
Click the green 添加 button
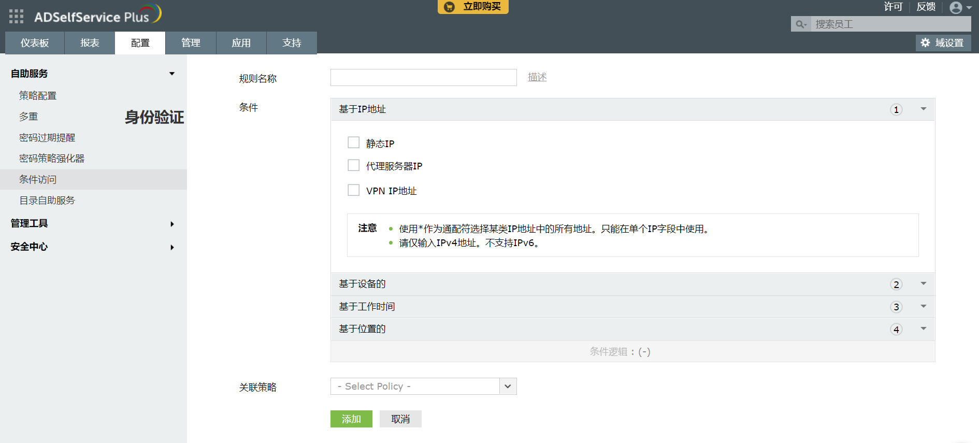351,419
